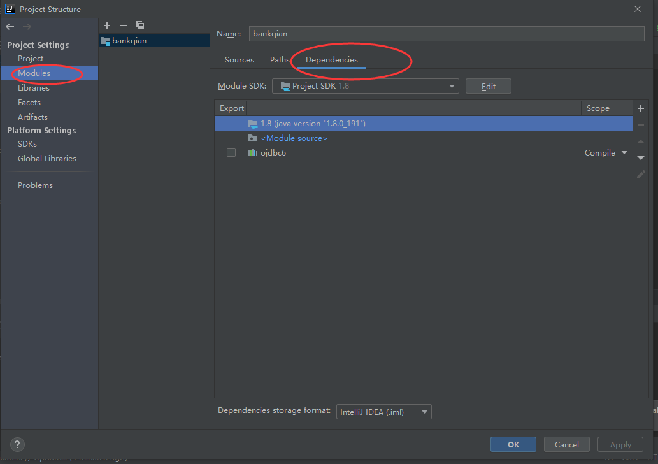The width and height of the screenshot is (658, 464).
Task: Open the Problems section
Action: [35, 185]
